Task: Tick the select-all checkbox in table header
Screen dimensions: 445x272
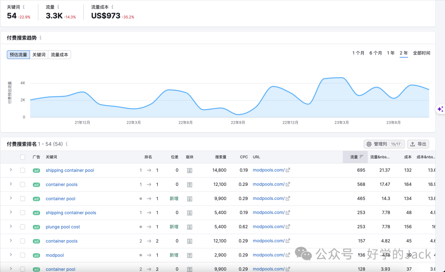Action: (x=23, y=157)
